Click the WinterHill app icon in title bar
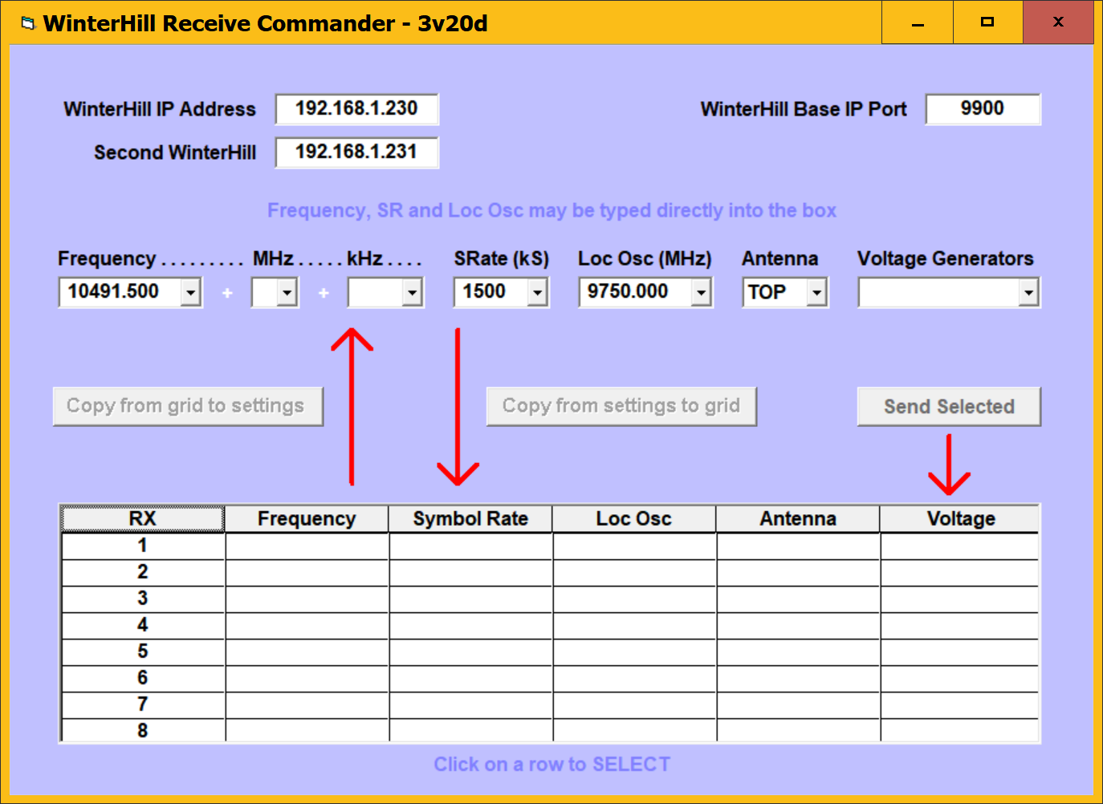The width and height of the screenshot is (1103, 804). coord(28,23)
